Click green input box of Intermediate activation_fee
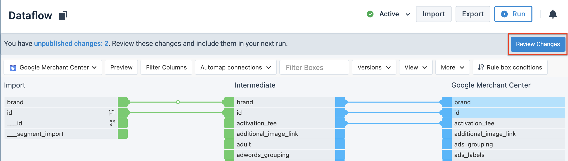Viewport: 568px width, 161px height. (229, 123)
